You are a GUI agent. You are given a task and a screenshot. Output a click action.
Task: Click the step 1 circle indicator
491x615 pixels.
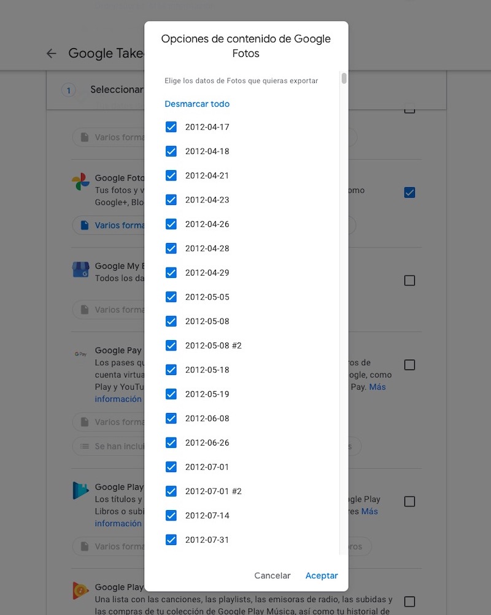click(x=69, y=90)
